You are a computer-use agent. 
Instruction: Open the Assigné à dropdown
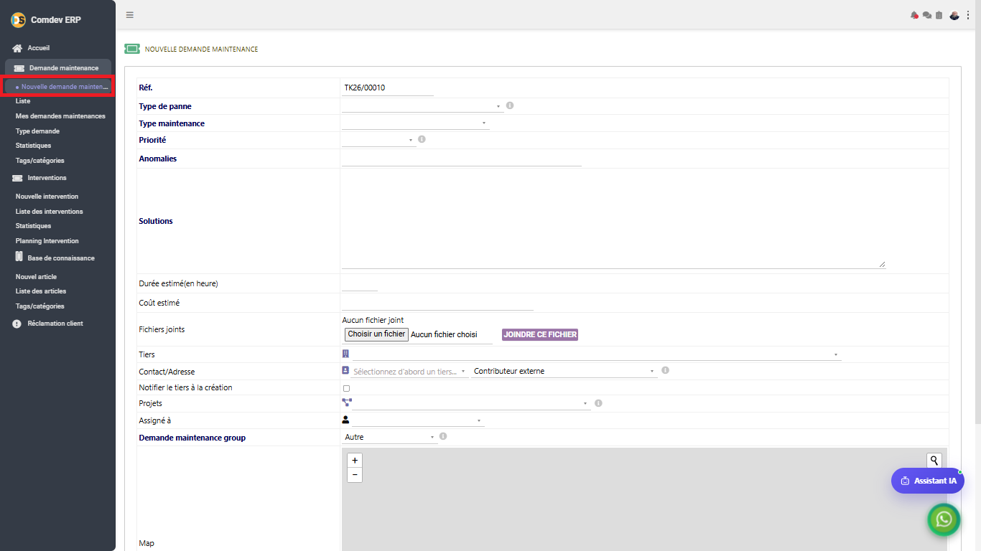pos(418,420)
